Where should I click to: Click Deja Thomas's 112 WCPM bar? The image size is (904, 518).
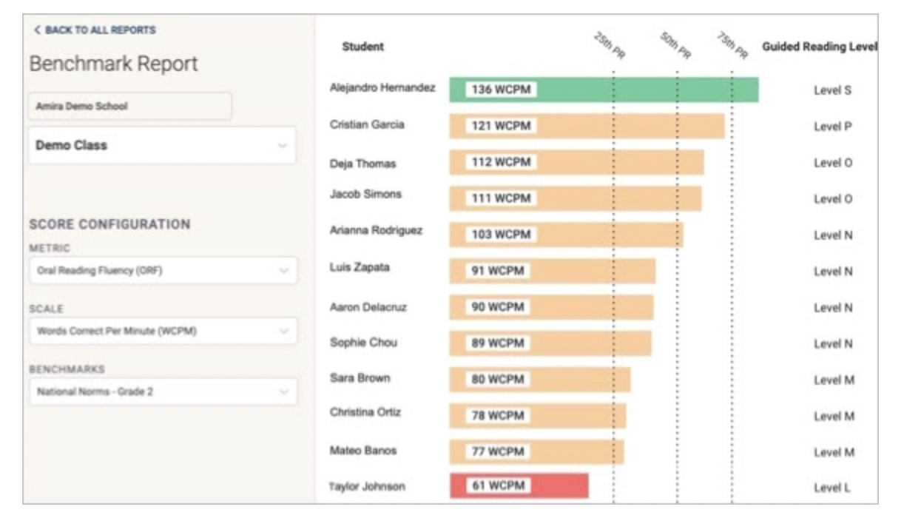pyautogui.click(x=576, y=163)
